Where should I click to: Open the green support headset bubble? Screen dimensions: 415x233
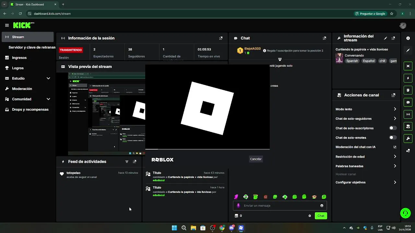tap(406, 213)
